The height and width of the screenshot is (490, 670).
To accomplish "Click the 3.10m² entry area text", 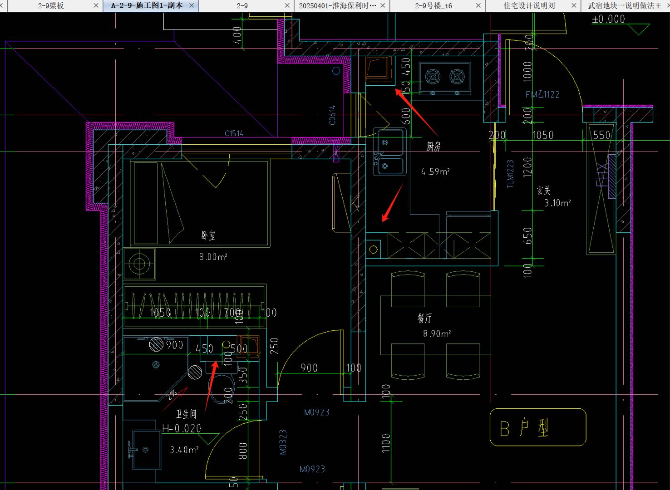I will point(558,203).
